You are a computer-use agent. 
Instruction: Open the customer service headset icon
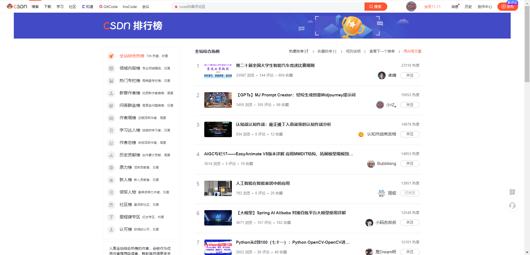click(512, 205)
